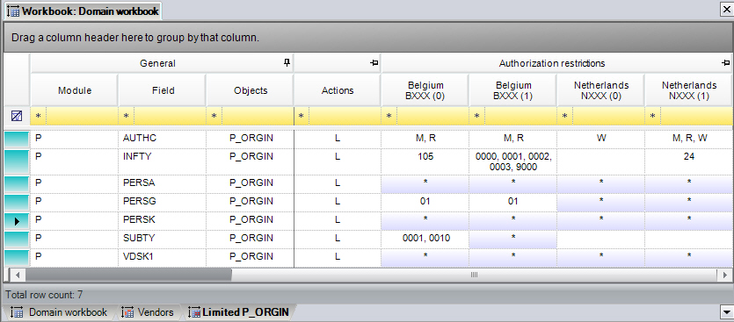Click the filter row edit icon
Screen dimensions: 734x322
(17, 116)
